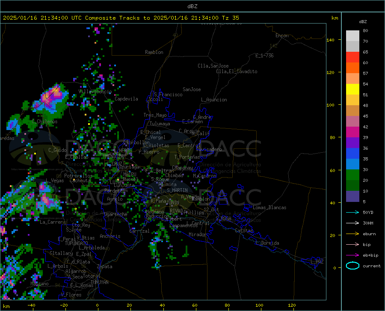The height and width of the screenshot is (311, 385).
Task: Click the 'TUNUYAN' label on map
Action: (99, 282)
